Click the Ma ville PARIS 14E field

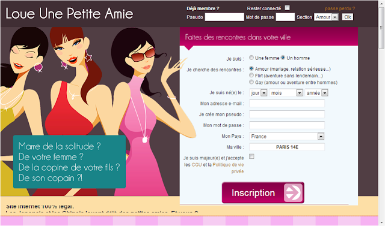pyautogui.click(x=287, y=147)
